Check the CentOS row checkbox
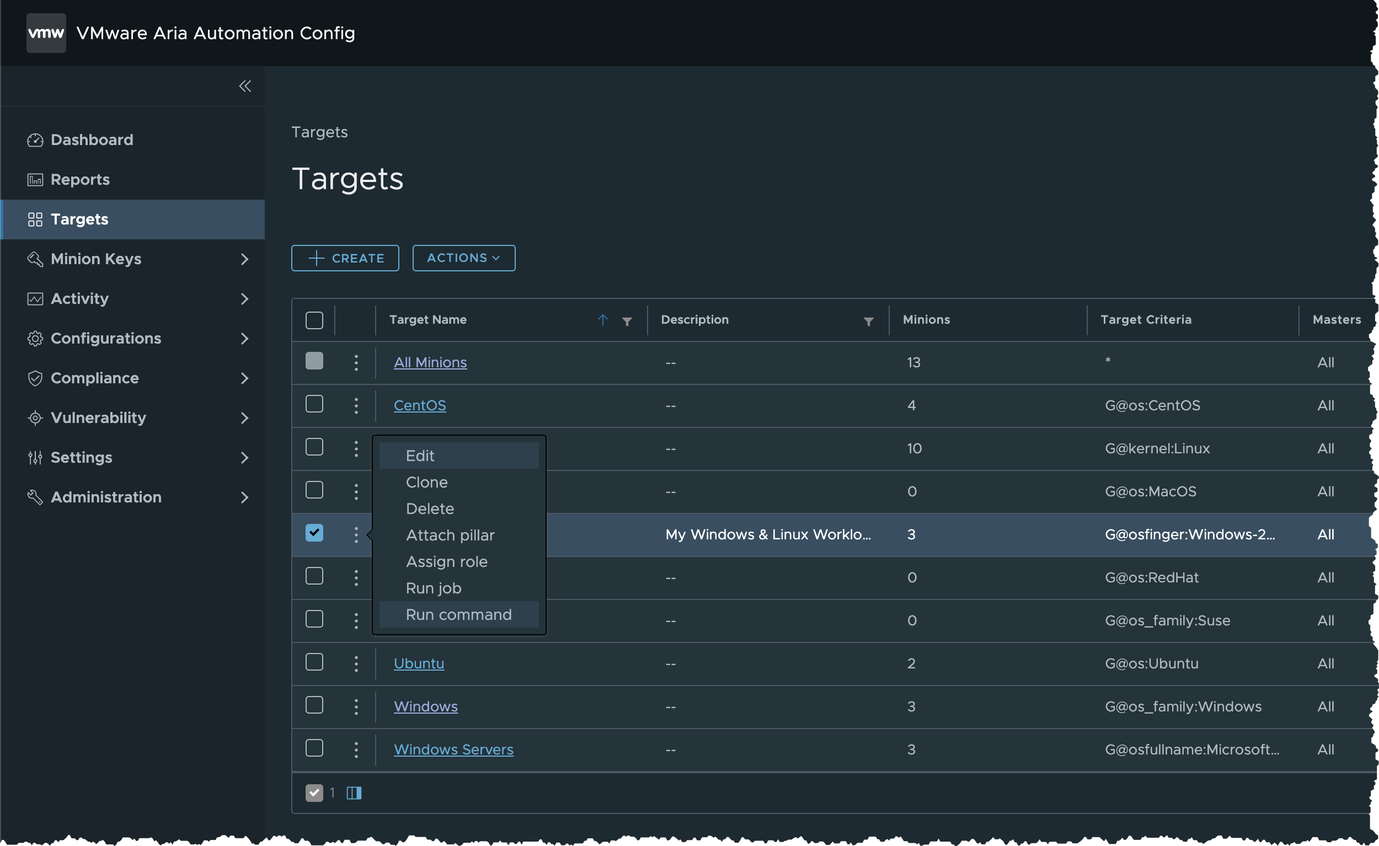 click(x=314, y=404)
